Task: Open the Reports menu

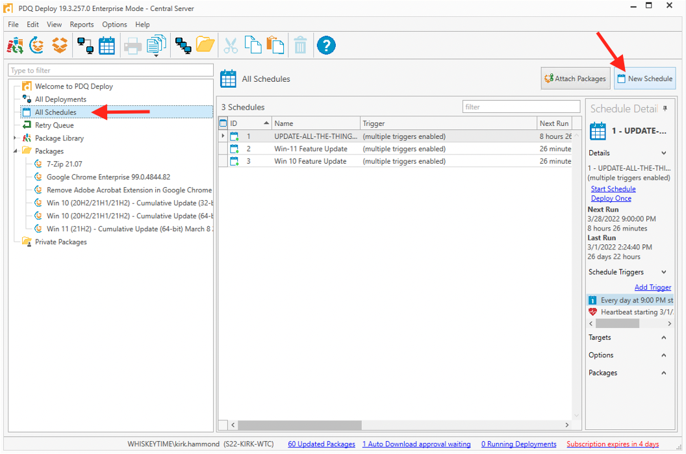Action: [x=82, y=25]
